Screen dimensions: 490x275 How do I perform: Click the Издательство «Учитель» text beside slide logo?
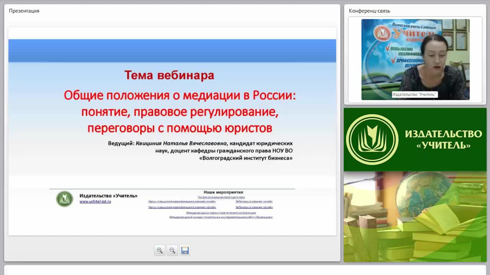pos(108,196)
